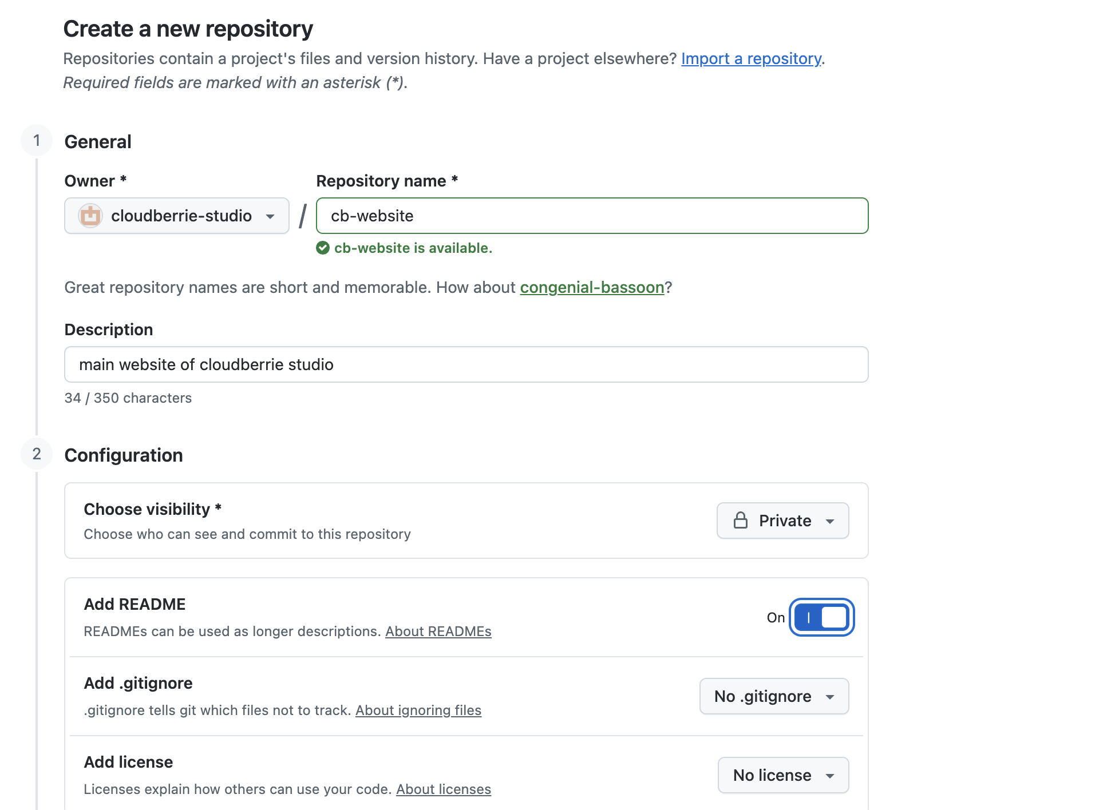Image resolution: width=1115 pixels, height=810 pixels.
Task: Open the About READMEs link
Action: tap(438, 631)
